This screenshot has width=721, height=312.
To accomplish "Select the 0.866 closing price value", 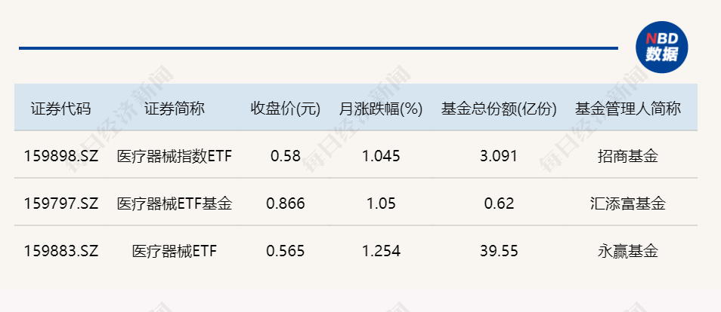I will click(x=286, y=203).
